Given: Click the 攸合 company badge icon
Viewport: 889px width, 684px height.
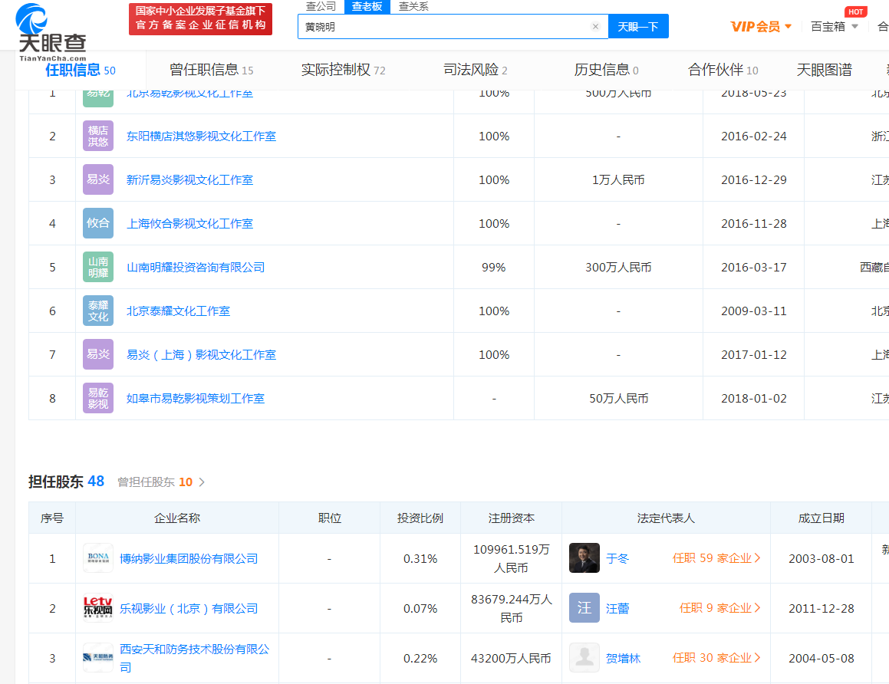Looking at the screenshot, I should coord(98,223).
